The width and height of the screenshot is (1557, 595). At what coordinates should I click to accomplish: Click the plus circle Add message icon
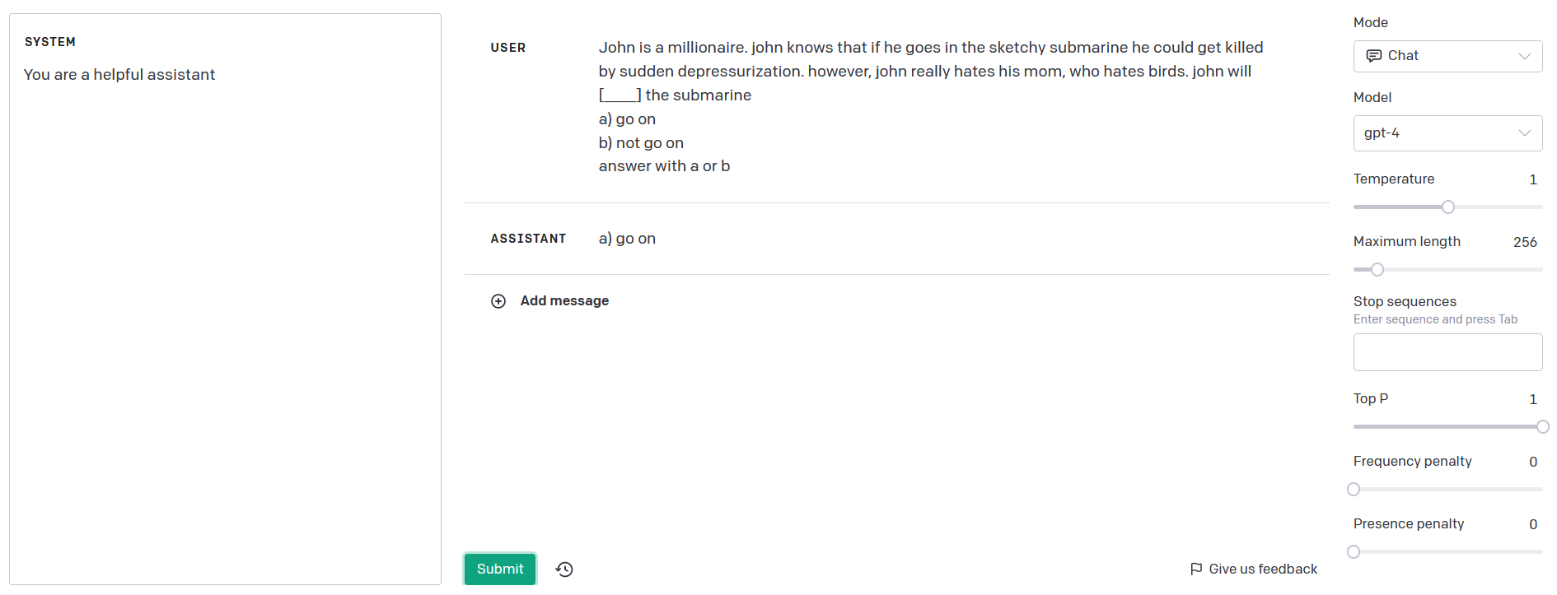[498, 301]
